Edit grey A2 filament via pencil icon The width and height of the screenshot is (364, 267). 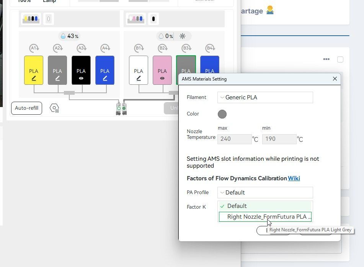point(57,78)
